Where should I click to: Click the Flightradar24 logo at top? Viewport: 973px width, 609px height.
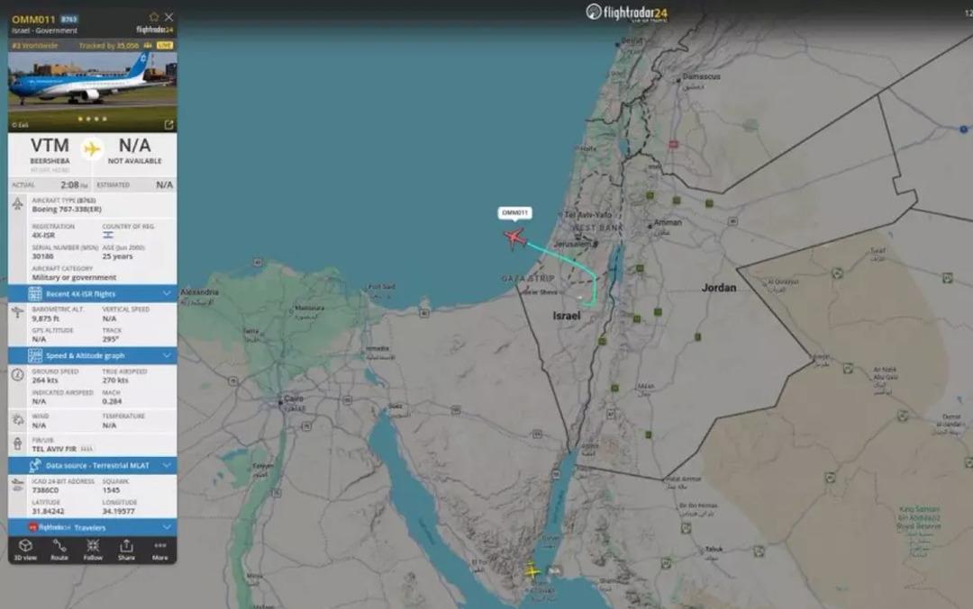627,13
